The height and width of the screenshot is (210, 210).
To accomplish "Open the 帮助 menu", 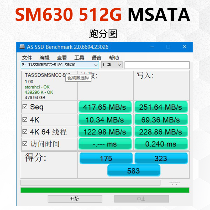I will (x=113, y=57).
